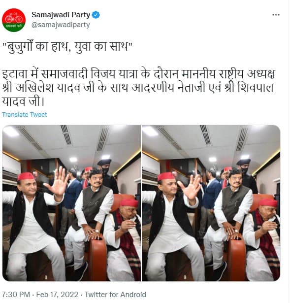Open the left tweet photo
This screenshot has height=303, width=290.
(x=71, y=203)
